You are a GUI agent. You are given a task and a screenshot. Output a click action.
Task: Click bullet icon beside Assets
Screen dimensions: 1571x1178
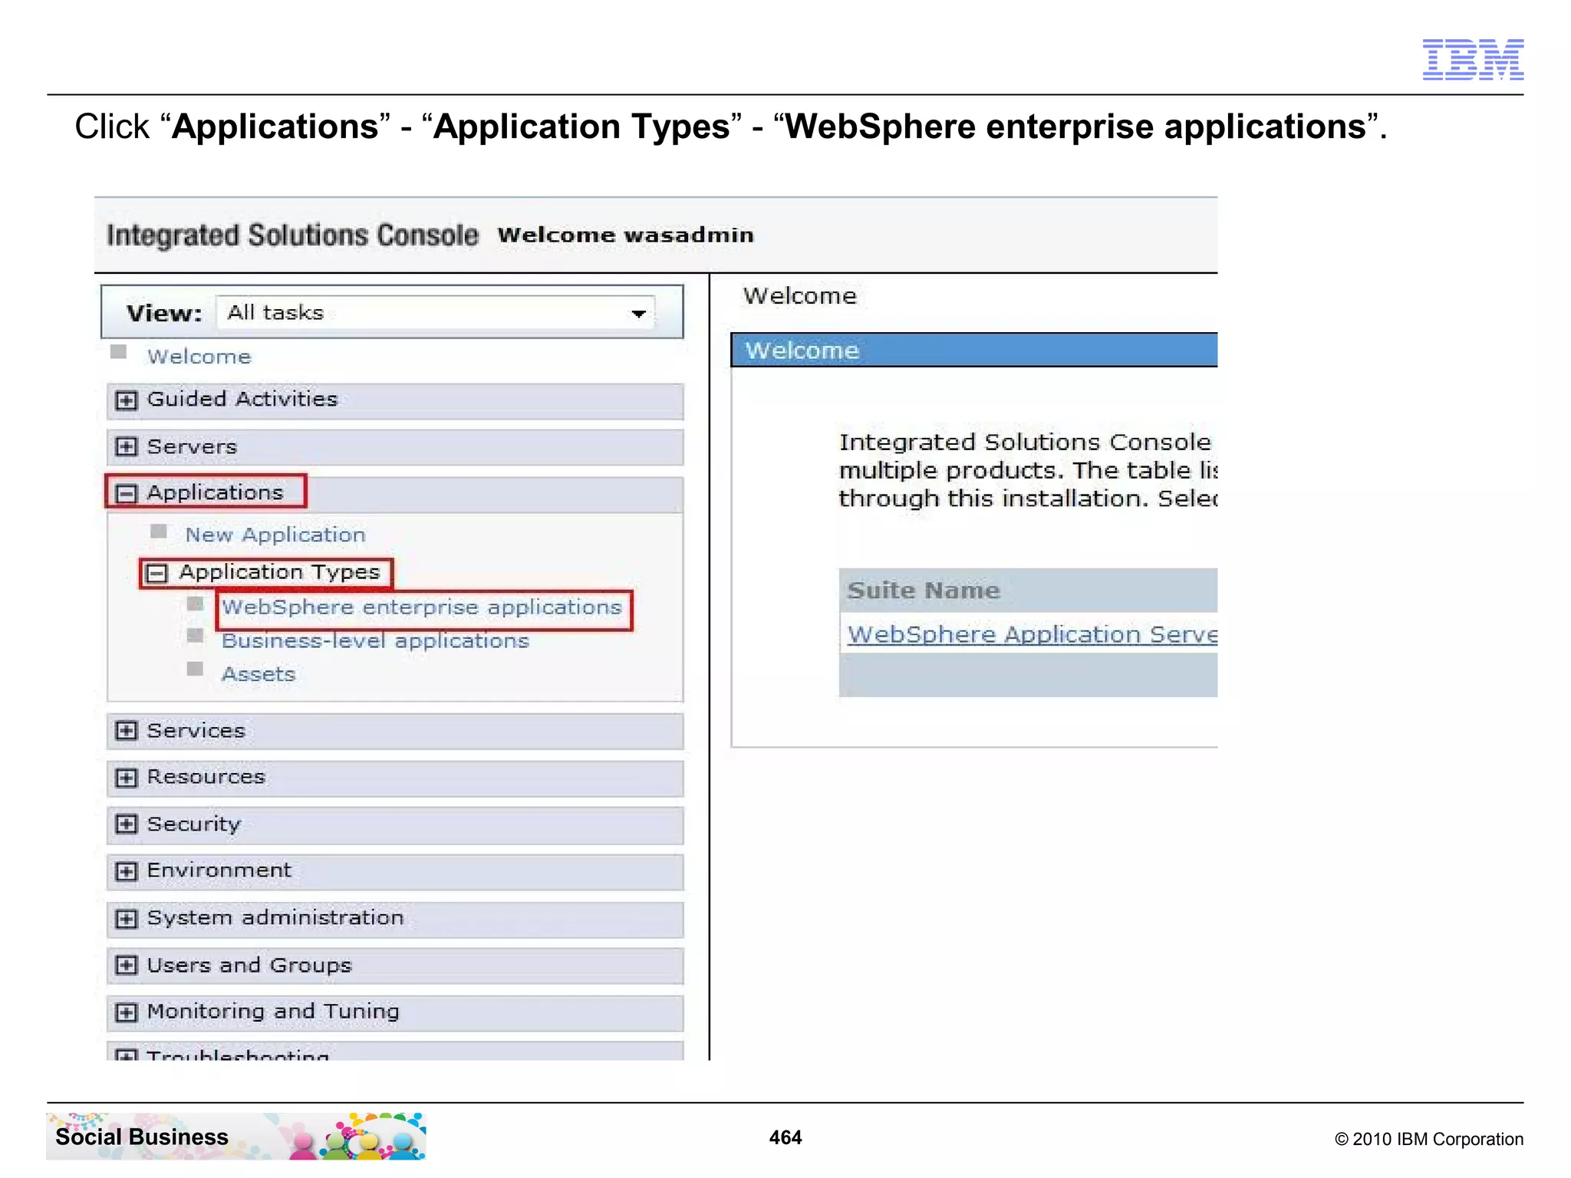(196, 669)
